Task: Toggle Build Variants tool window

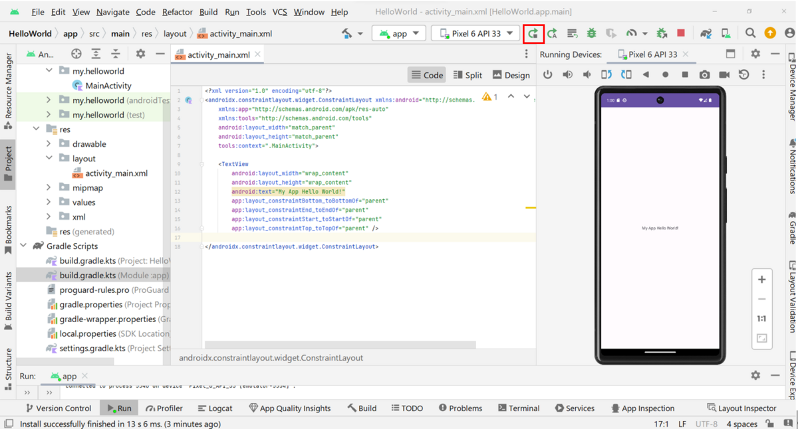Action: coord(8,301)
